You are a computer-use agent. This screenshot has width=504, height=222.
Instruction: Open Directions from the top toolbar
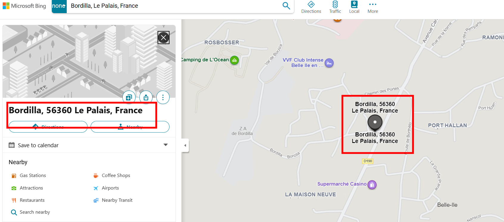[311, 7]
